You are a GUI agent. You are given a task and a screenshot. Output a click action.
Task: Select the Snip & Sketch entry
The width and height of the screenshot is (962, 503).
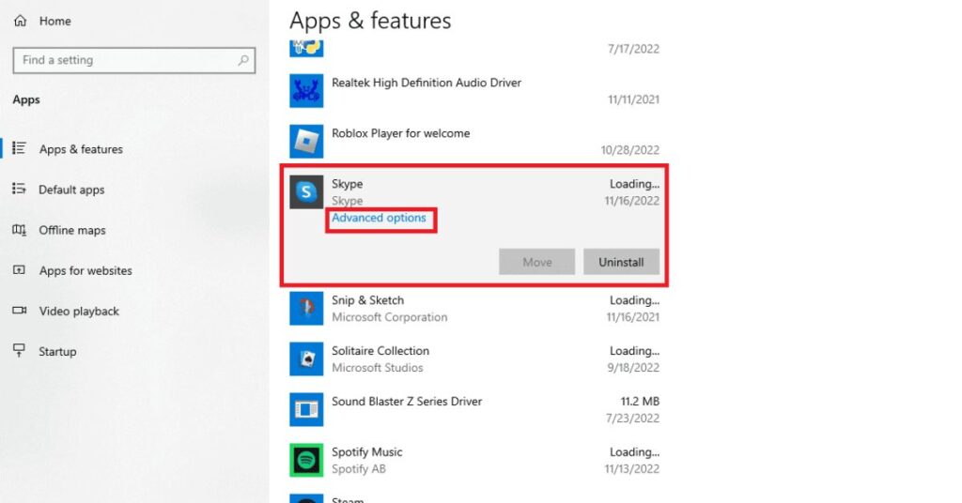coord(474,308)
